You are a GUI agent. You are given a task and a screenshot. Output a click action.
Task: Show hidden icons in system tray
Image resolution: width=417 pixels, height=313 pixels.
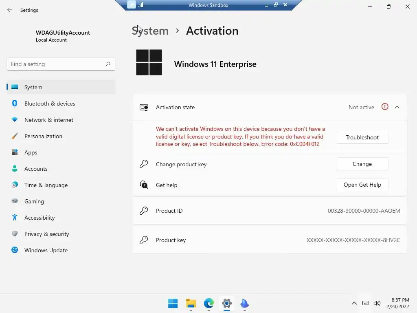(x=354, y=303)
